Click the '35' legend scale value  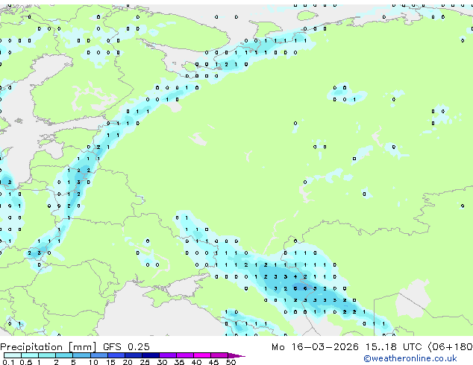179,362
